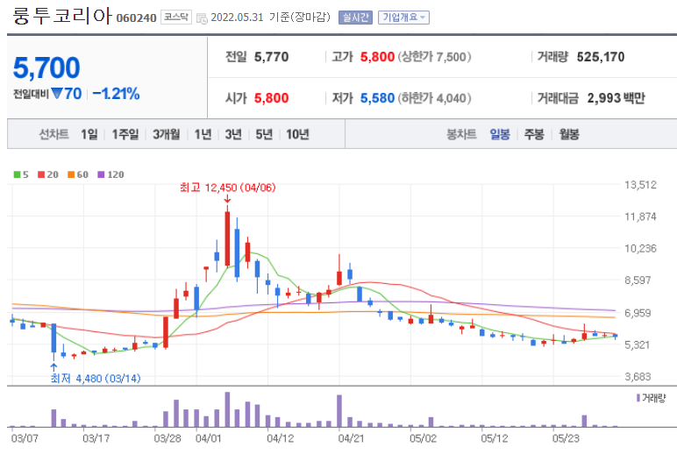
Task: Click the current price 5,700
Action: click(x=46, y=67)
